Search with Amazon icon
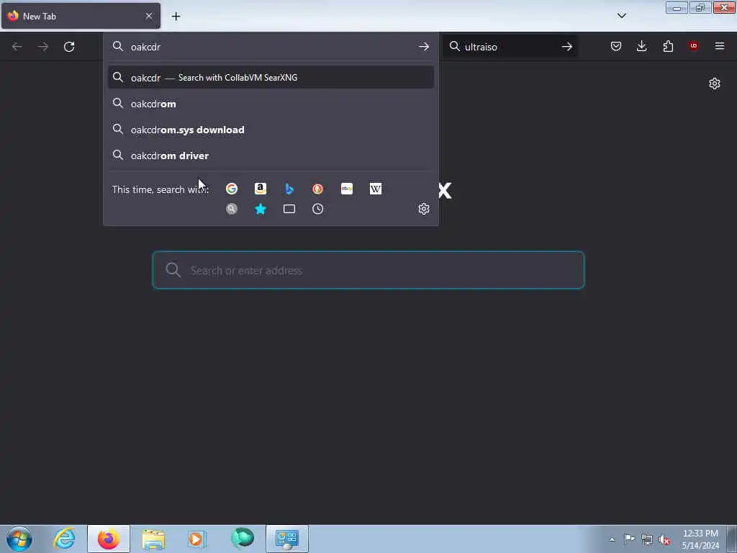Viewport: 737px width, 553px height. coord(261,189)
